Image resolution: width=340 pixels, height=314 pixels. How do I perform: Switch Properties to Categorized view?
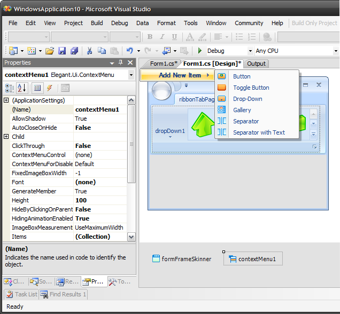click(x=10, y=88)
